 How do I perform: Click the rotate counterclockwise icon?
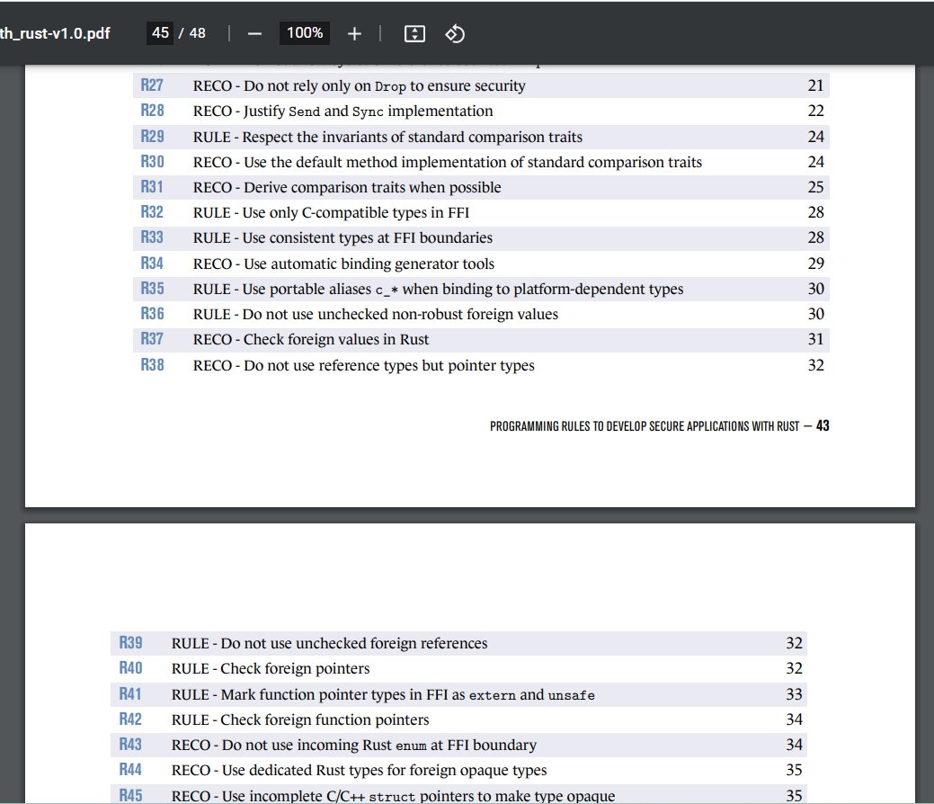(x=455, y=34)
